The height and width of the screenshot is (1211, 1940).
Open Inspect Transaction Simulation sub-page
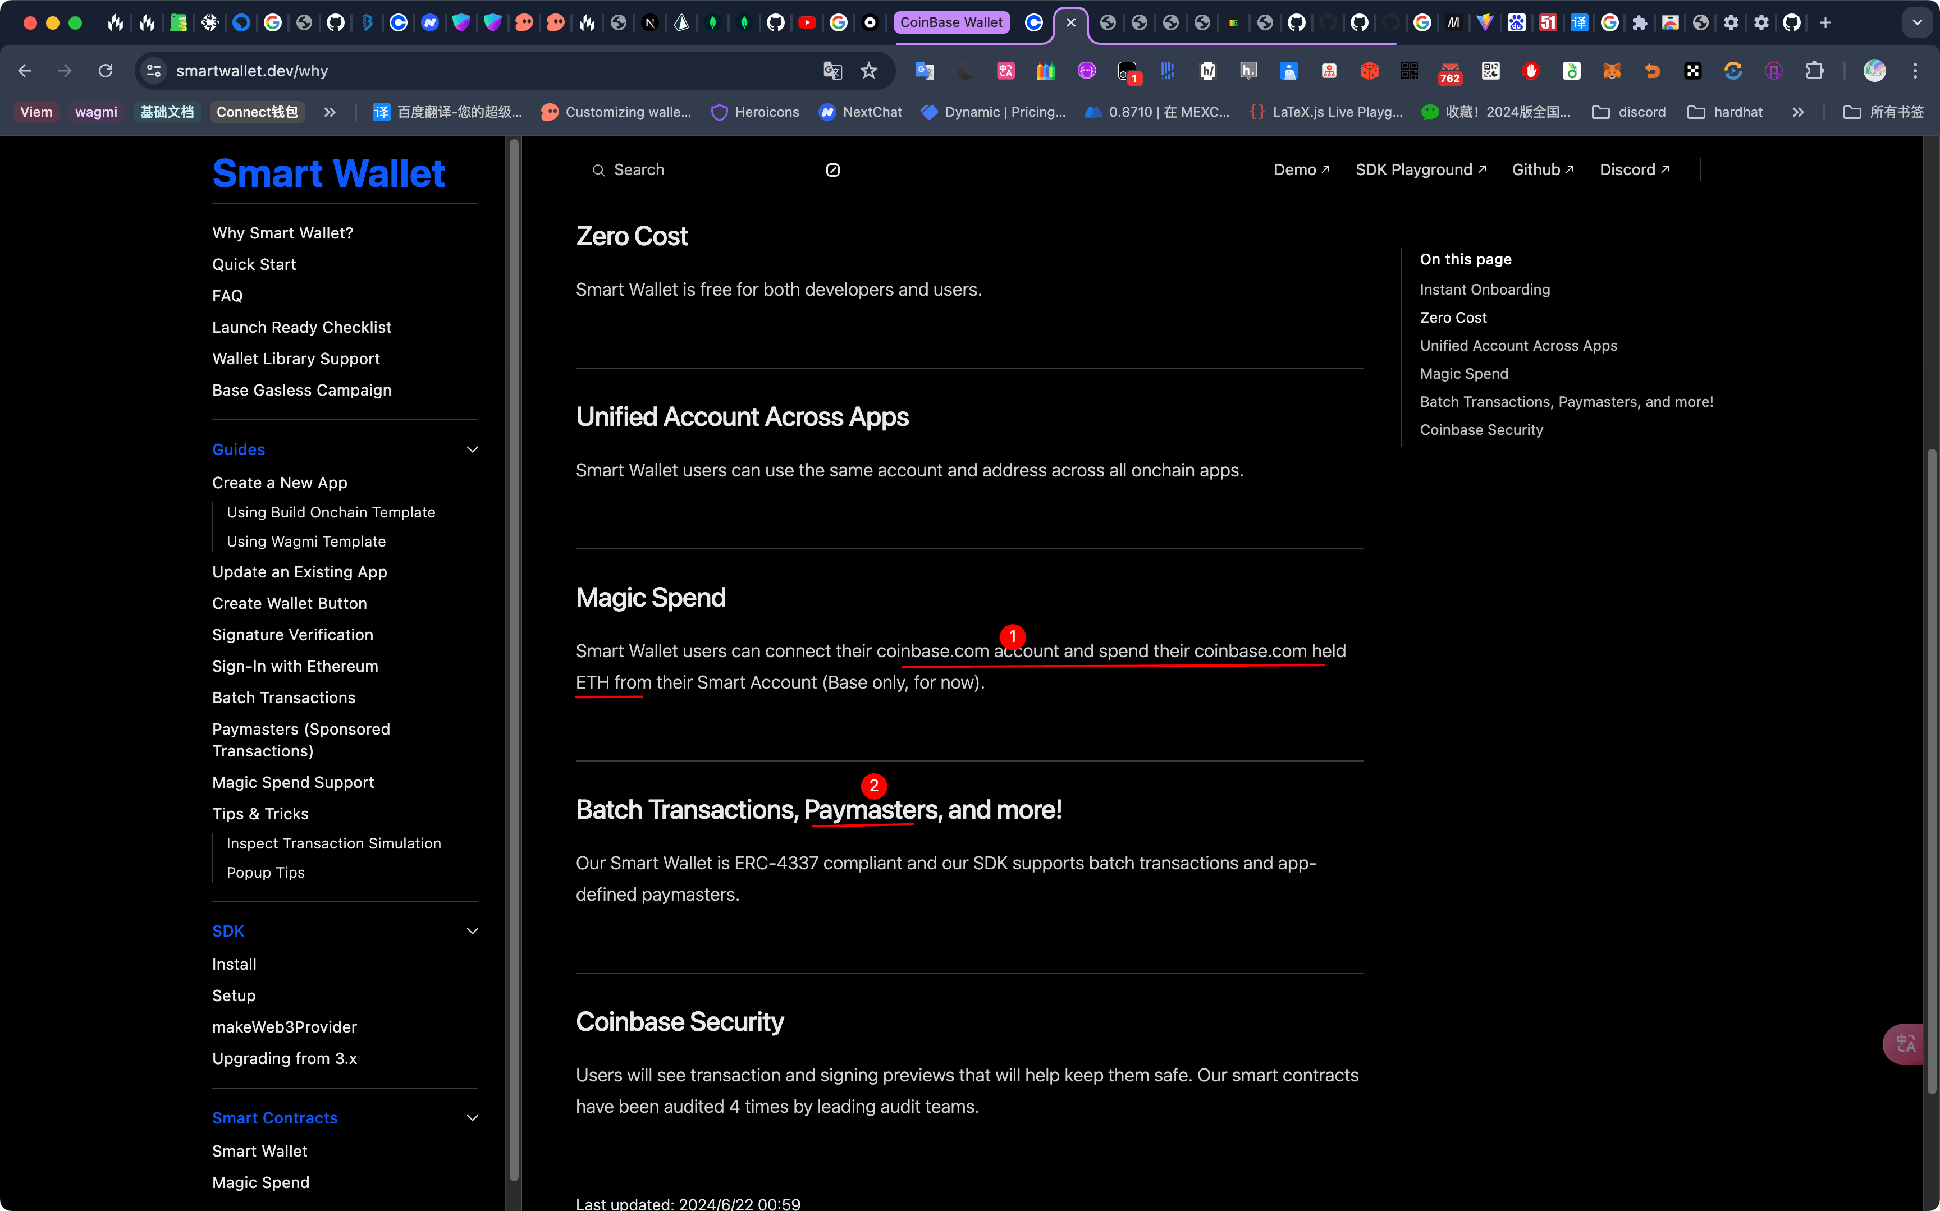click(333, 843)
